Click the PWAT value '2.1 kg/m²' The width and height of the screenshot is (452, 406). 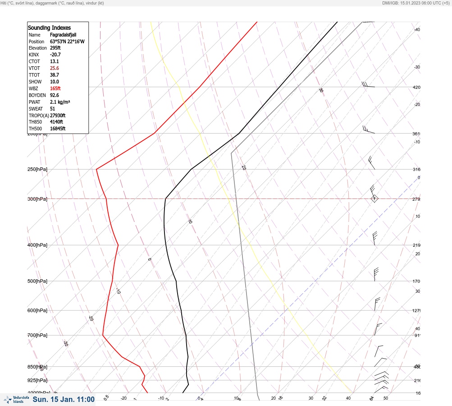(x=60, y=102)
